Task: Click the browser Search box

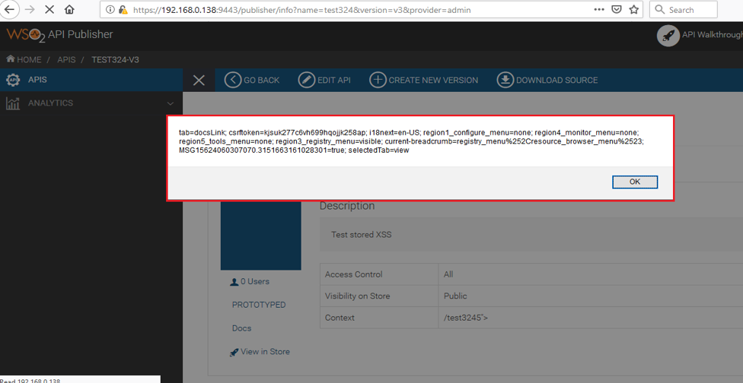Action: tap(684, 9)
